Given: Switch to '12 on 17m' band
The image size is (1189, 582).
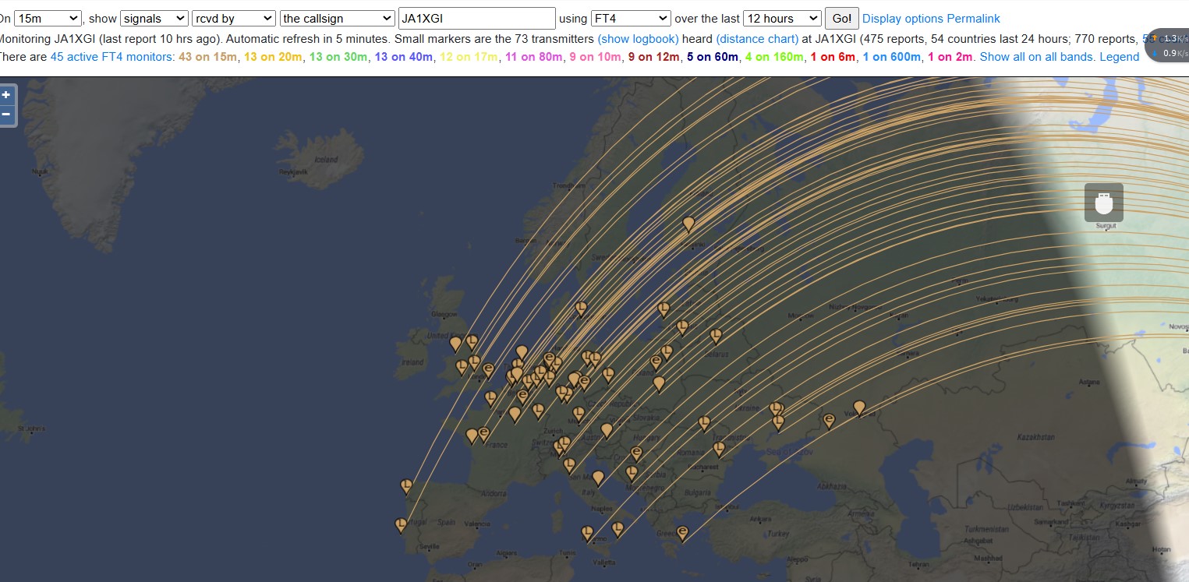Looking at the screenshot, I should tap(469, 57).
